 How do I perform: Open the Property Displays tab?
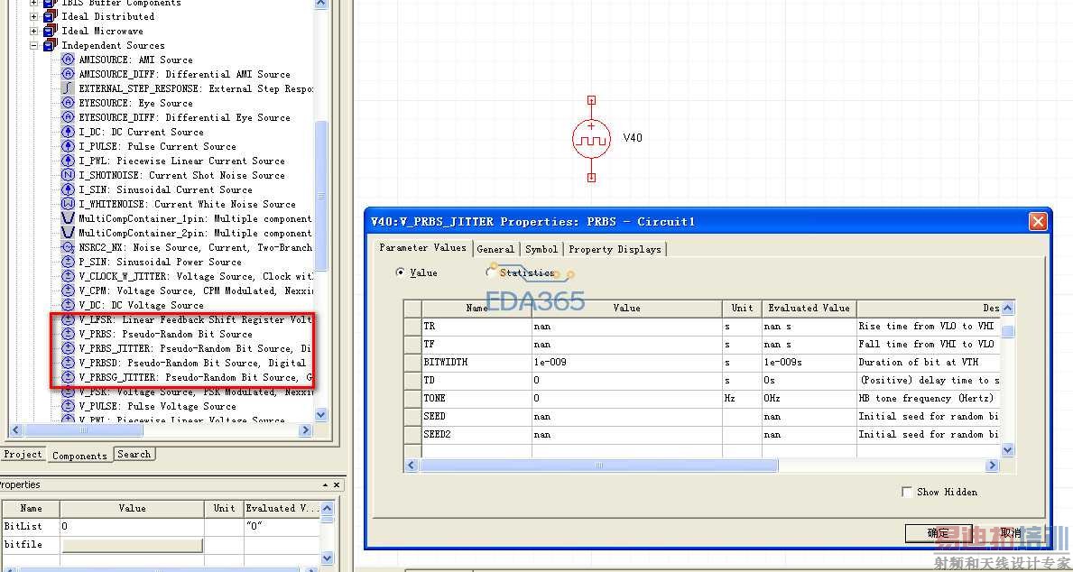click(615, 249)
